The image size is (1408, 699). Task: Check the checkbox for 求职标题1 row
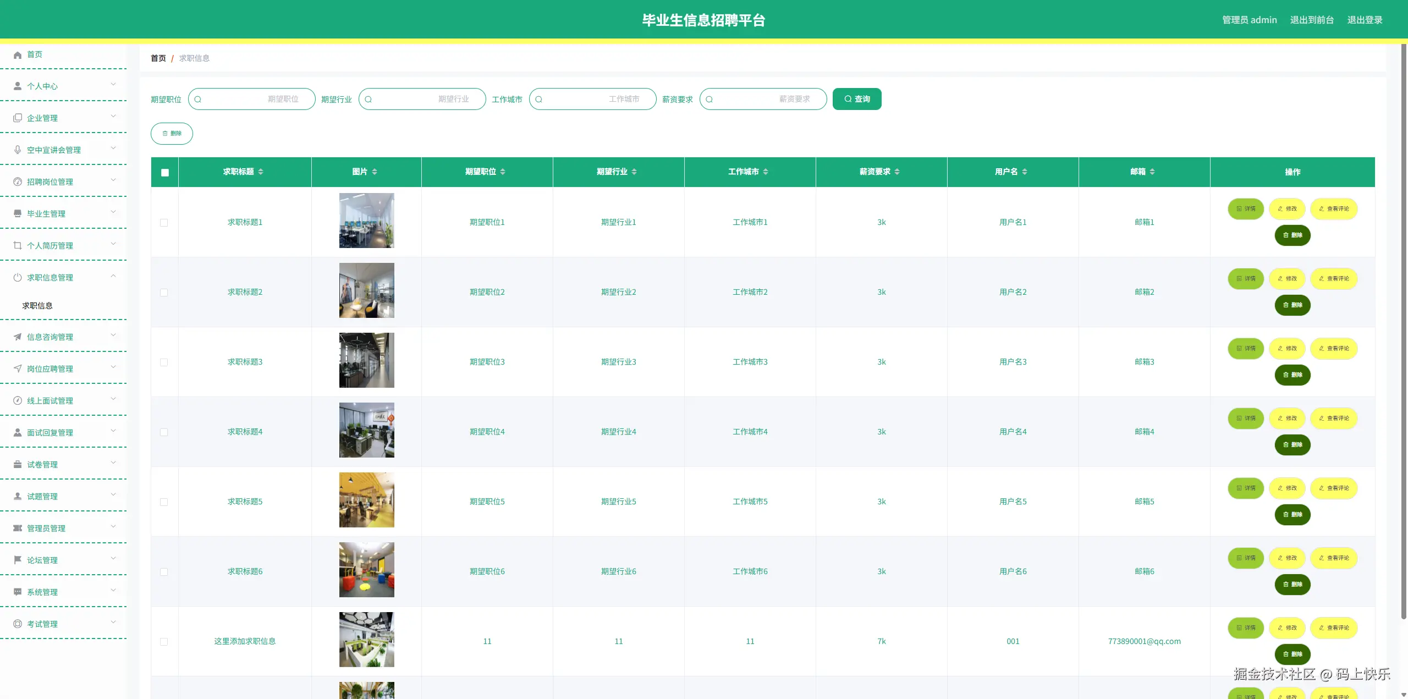[164, 223]
